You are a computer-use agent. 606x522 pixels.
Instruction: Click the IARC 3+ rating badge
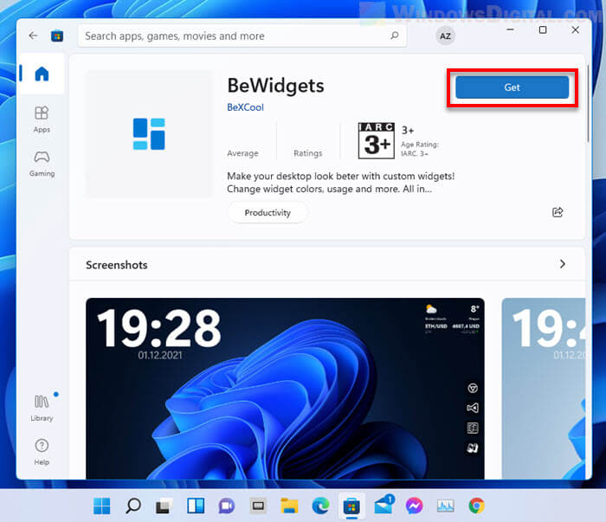point(376,140)
